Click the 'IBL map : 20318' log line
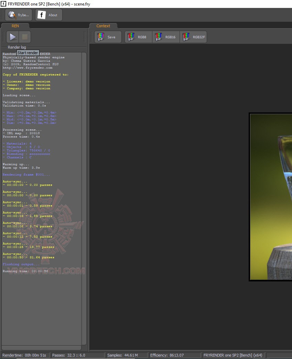Viewport: 292px width, 359px height. [x=21, y=133]
